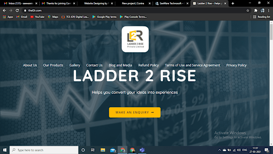This screenshot has width=273, height=154.
Task: Open the About Us page
Action: pos(30,65)
